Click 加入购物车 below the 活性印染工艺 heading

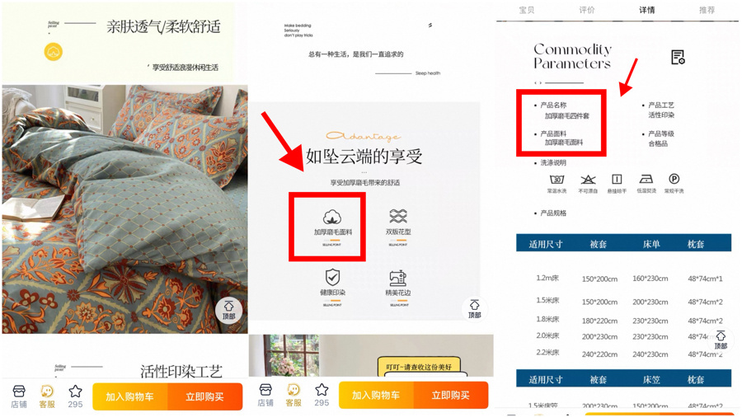point(130,396)
